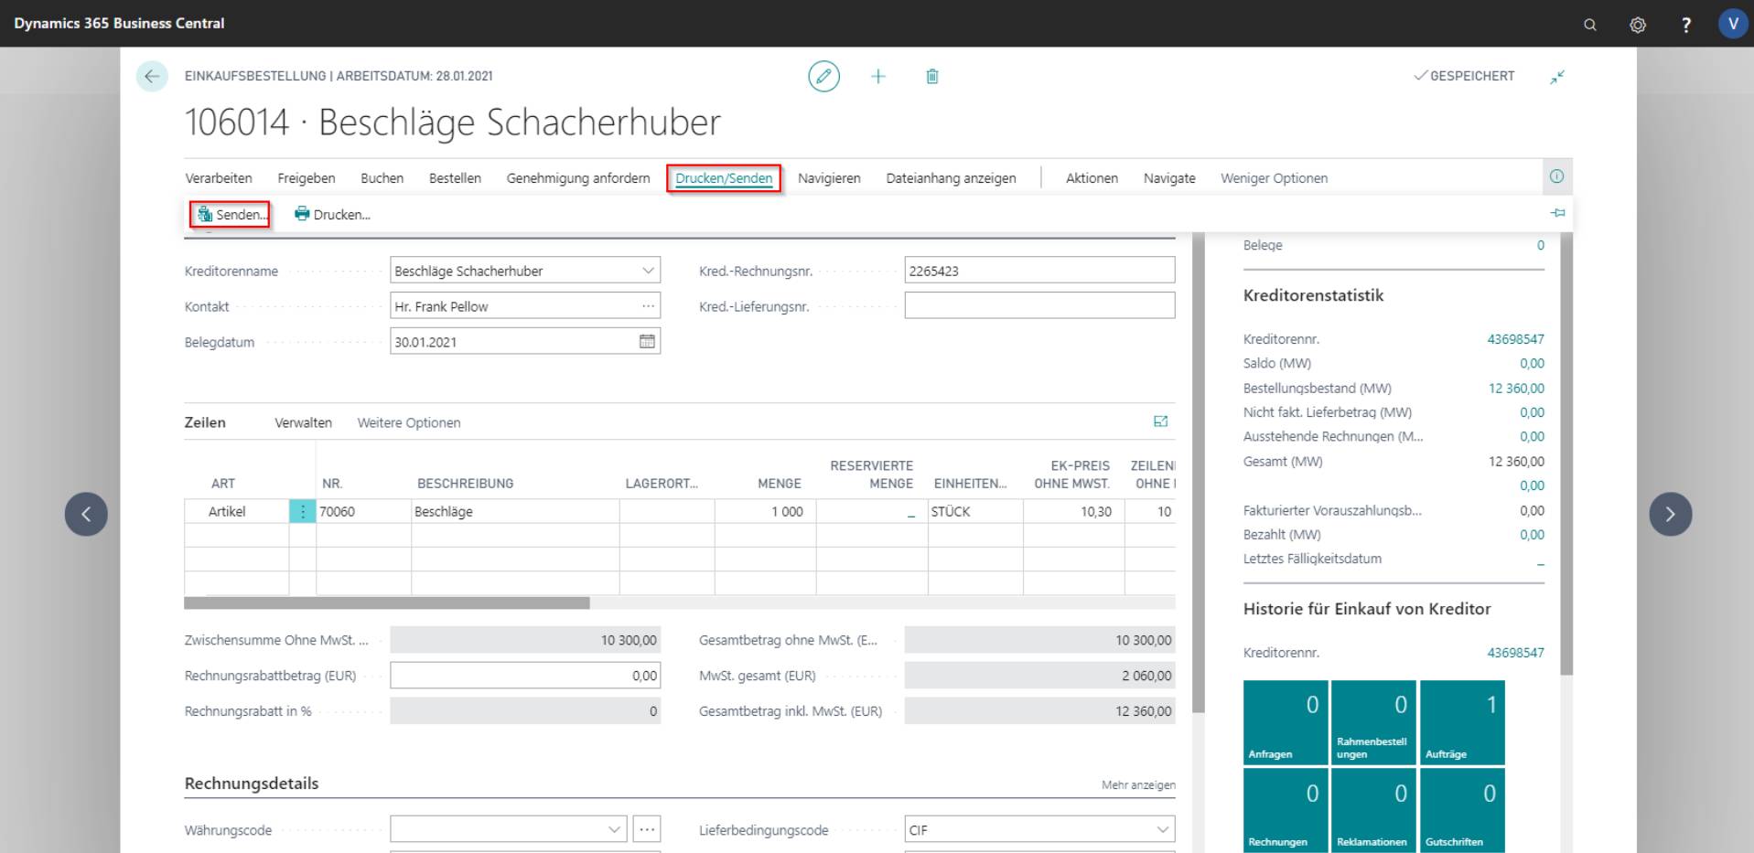Click the search magnifier icon in top bar

tap(1590, 25)
